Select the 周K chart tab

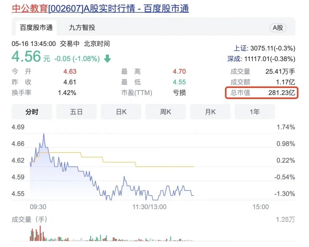point(166,112)
